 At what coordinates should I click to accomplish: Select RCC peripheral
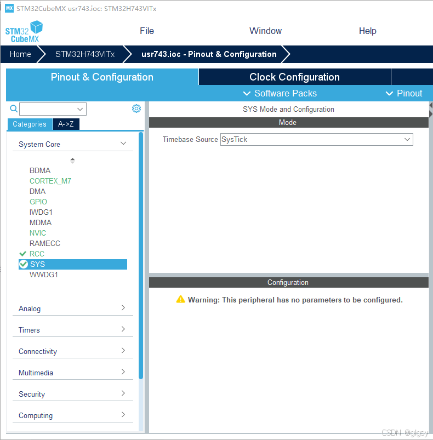[x=37, y=254]
